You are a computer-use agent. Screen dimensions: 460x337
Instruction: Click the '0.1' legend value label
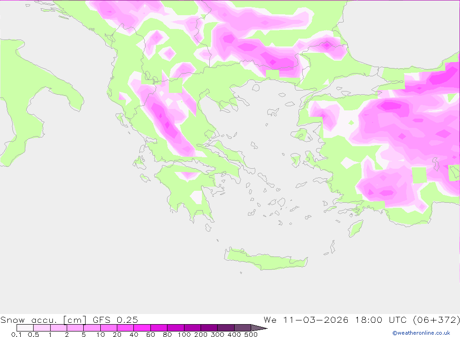pyautogui.click(x=17, y=334)
